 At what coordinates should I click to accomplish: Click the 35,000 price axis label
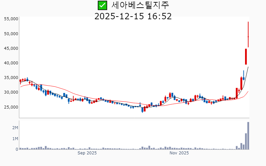tap(11, 78)
